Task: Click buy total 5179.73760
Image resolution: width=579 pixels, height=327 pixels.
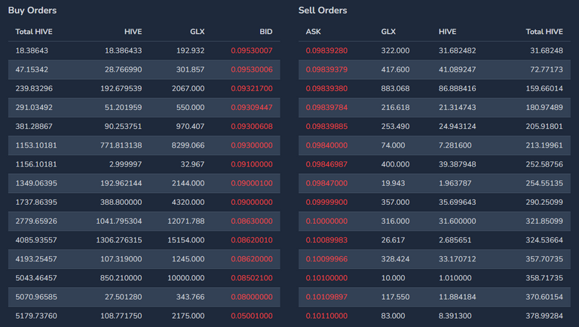Action: click(36, 316)
